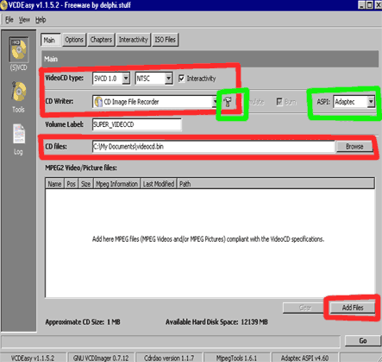Switch to the Options tab
Image resolution: width=382 pixels, height=362 pixels.
click(x=74, y=40)
